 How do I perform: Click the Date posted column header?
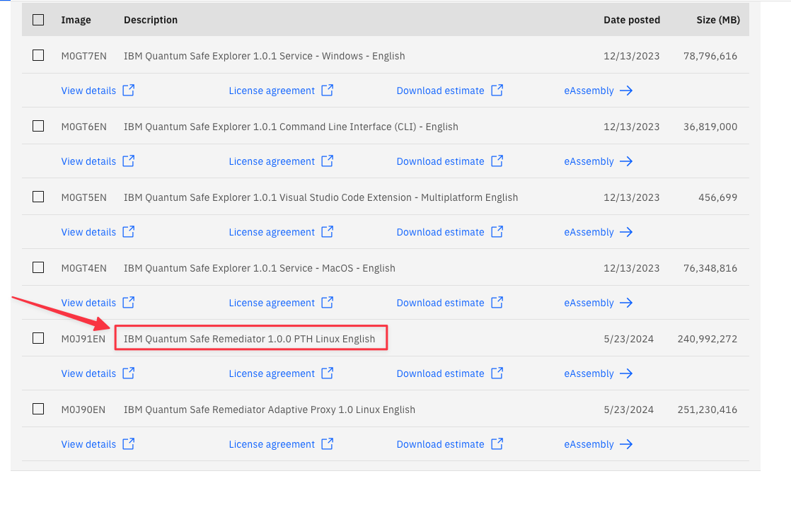click(631, 20)
